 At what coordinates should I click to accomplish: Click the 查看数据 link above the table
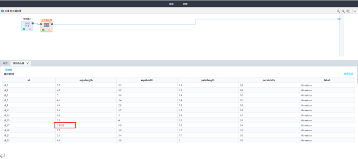(x=349, y=74)
